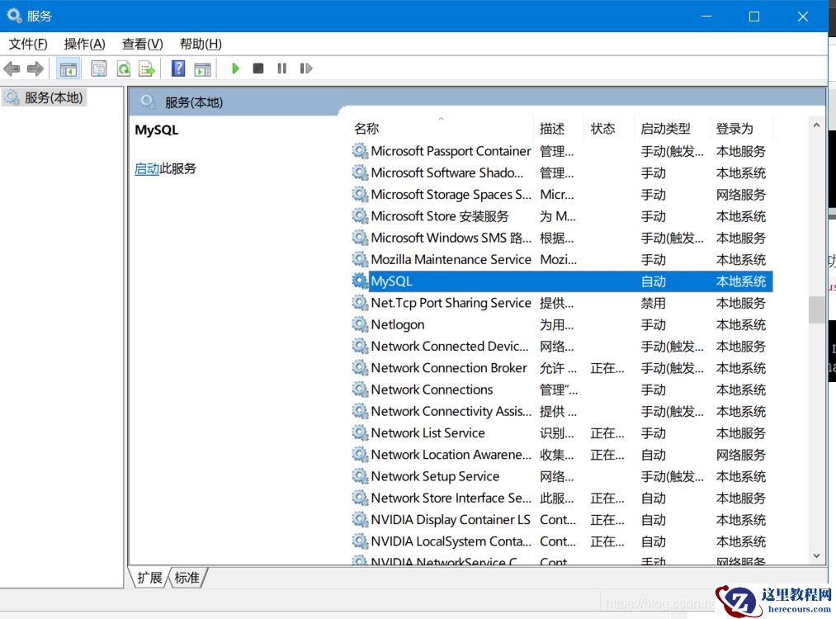Click the scrollbar down arrow in service list

tap(816, 555)
